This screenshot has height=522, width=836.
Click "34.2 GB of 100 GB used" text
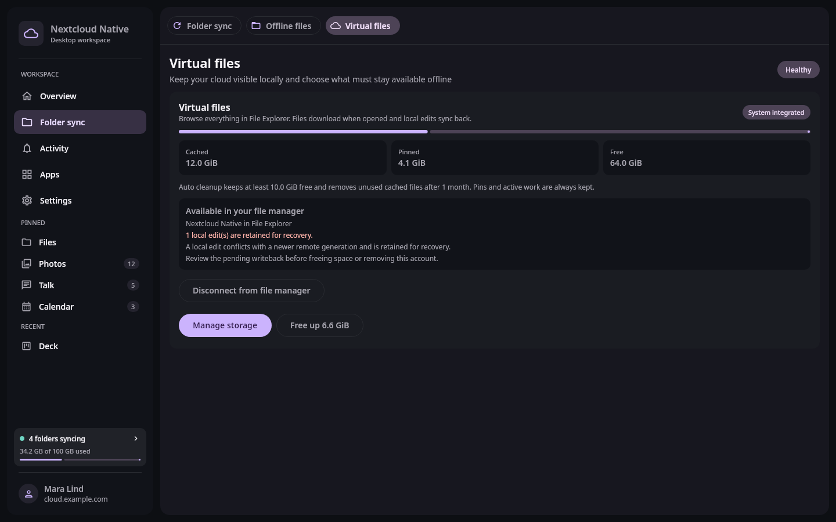pos(55,451)
